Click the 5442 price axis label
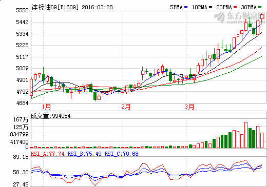Screen dimensions: 267x187 click(22, 22)
